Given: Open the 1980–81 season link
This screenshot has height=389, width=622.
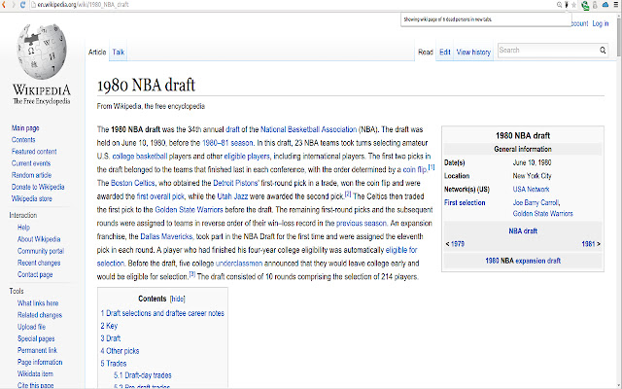Looking at the screenshot, I should click(227, 143).
